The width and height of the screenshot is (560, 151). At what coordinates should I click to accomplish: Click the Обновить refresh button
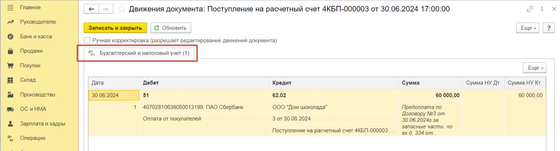pyautogui.click(x=171, y=28)
